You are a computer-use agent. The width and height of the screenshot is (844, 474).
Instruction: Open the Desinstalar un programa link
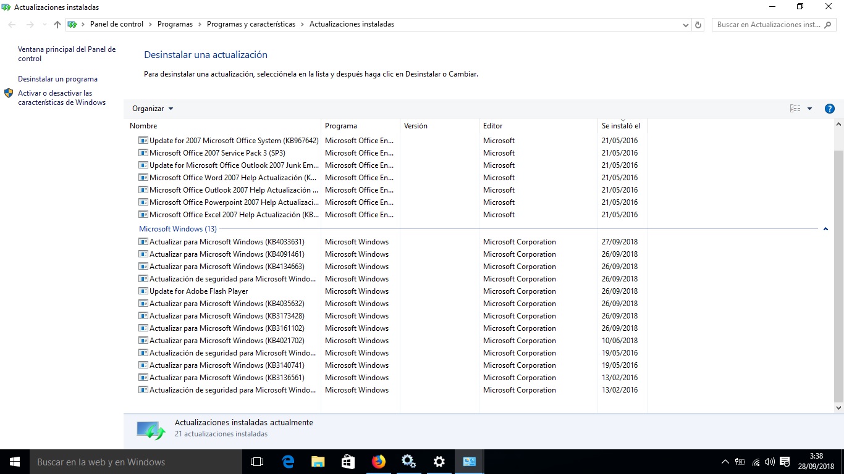point(57,79)
